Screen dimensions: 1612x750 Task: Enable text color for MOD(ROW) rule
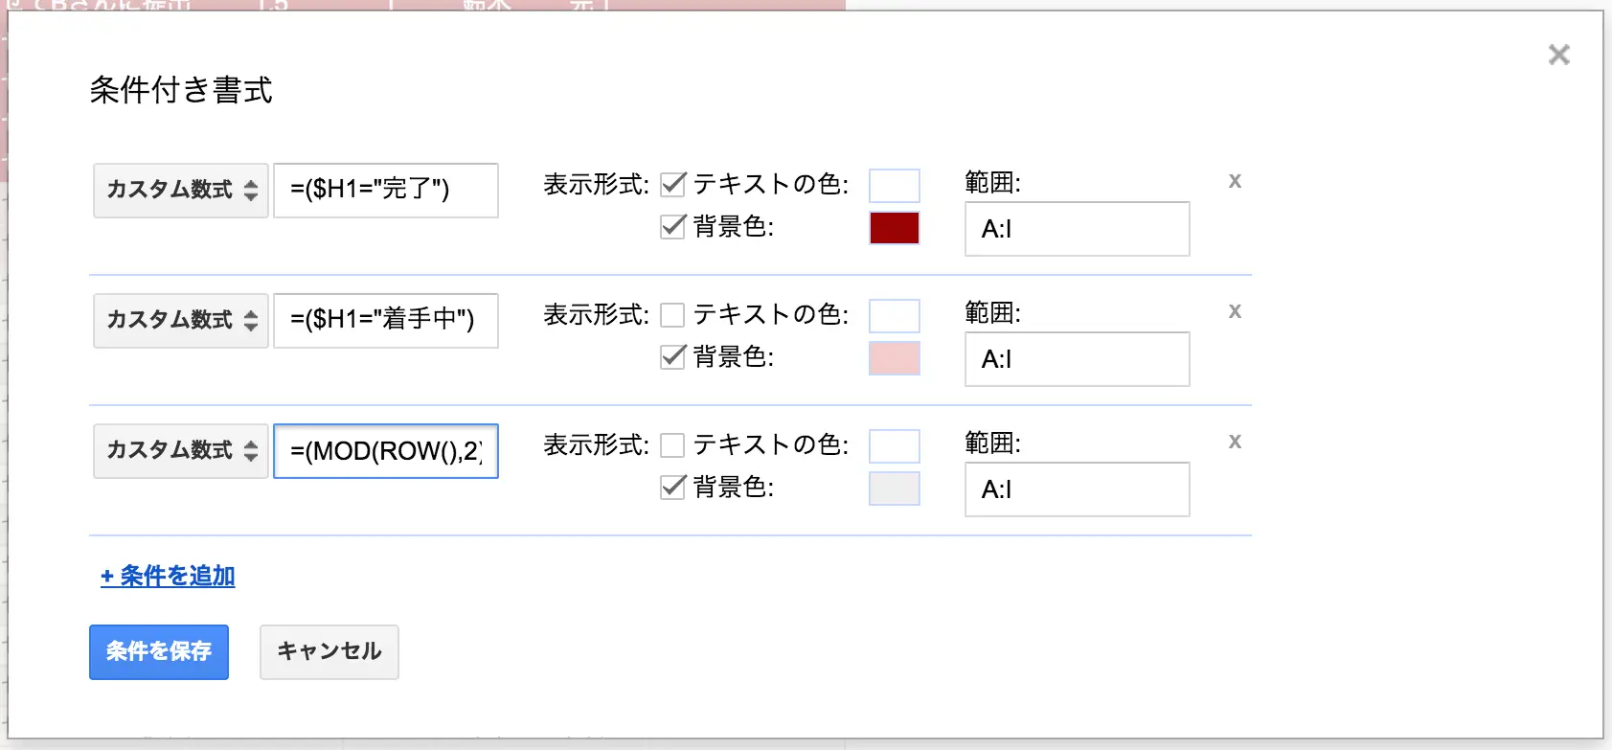coord(673,444)
